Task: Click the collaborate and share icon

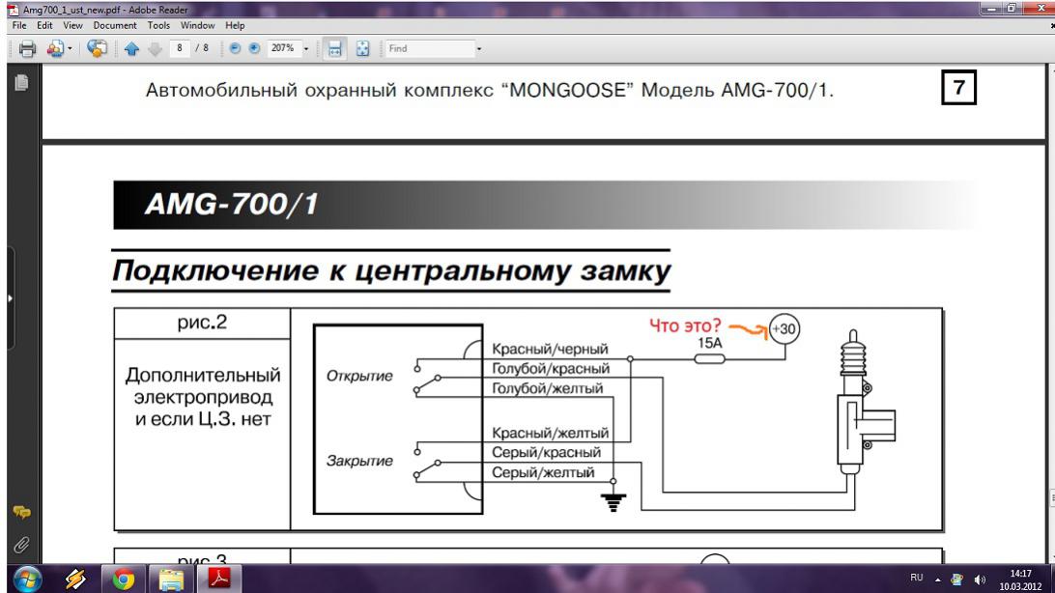Action: [x=97, y=48]
